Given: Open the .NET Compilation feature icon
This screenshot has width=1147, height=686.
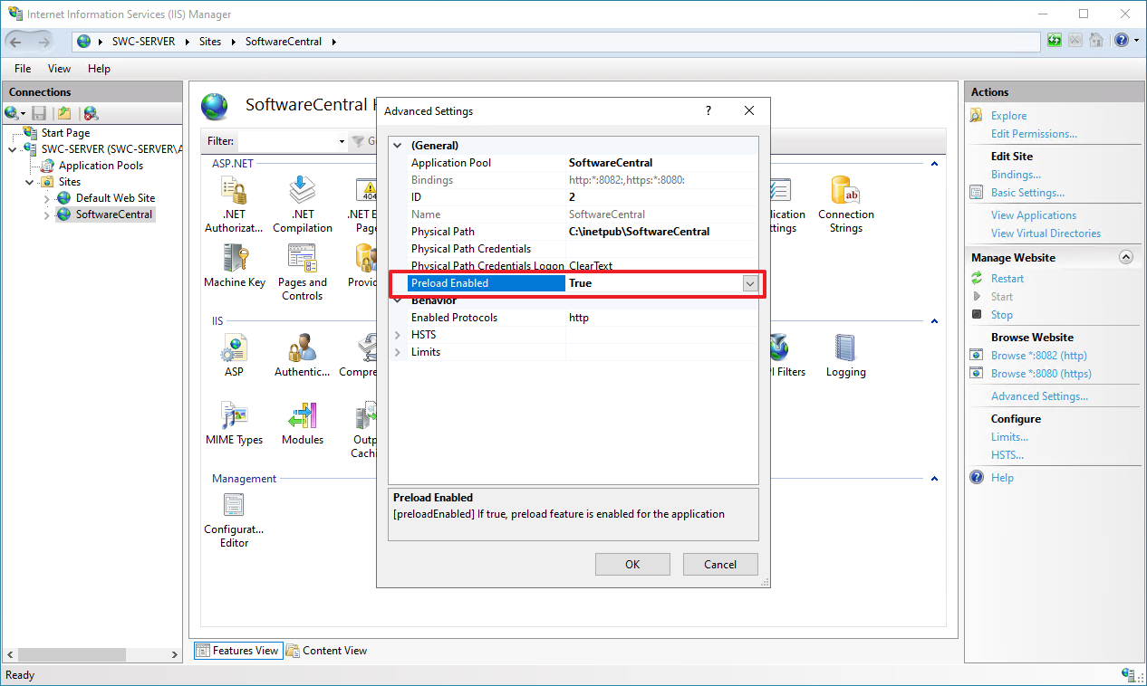Looking at the screenshot, I should pos(302,193).
